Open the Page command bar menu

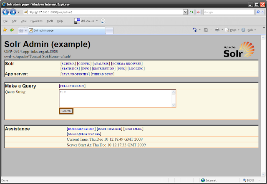pyautogui.click(x=232, y=30)
